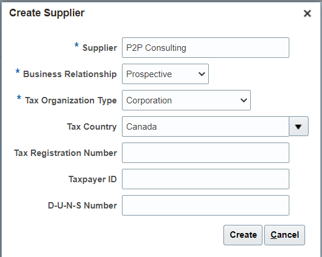Click the Create Supplier dialog title
Screen dimensions: 322x257
click(47, 13)
